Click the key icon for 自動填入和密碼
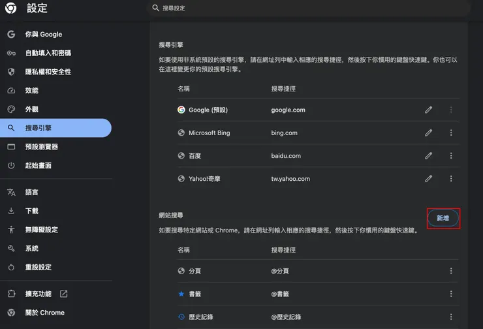483x329 pixels. (x=11, y=53)
